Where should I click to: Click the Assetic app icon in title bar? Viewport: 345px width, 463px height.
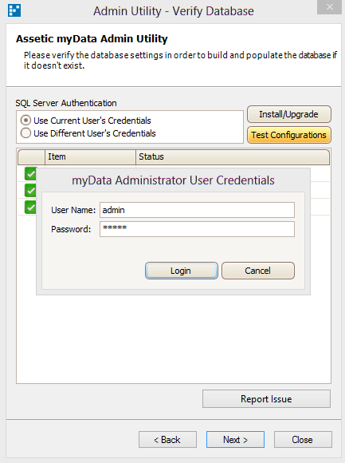click(x=14, y=10)
